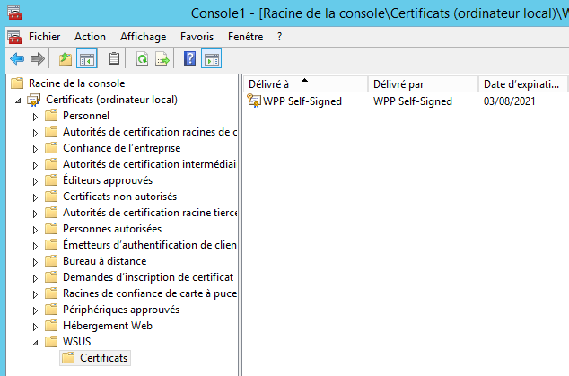Sort by the Date d'expiration column header
The height and width of the screenshot is (376, 569).
click(522, 84)
